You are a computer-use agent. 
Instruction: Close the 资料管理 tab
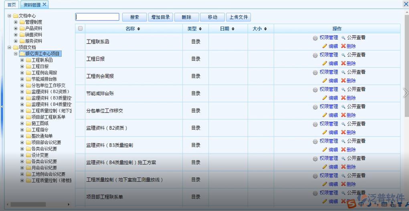[x=45, y=4]
